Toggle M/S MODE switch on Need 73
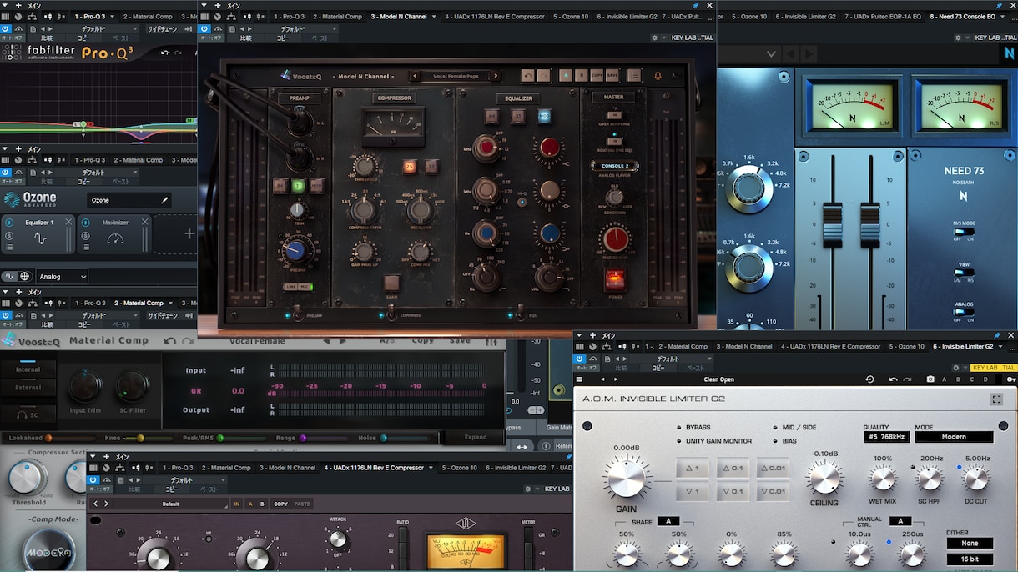 tap(964, 233)
